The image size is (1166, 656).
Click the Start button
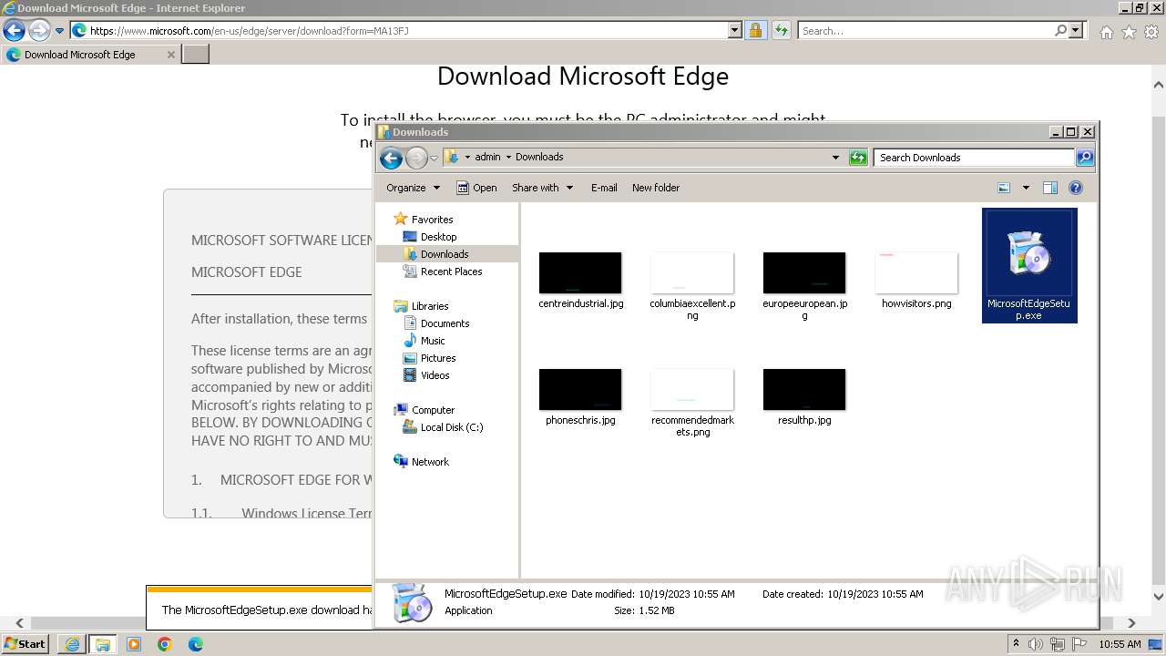click(25, 644)
